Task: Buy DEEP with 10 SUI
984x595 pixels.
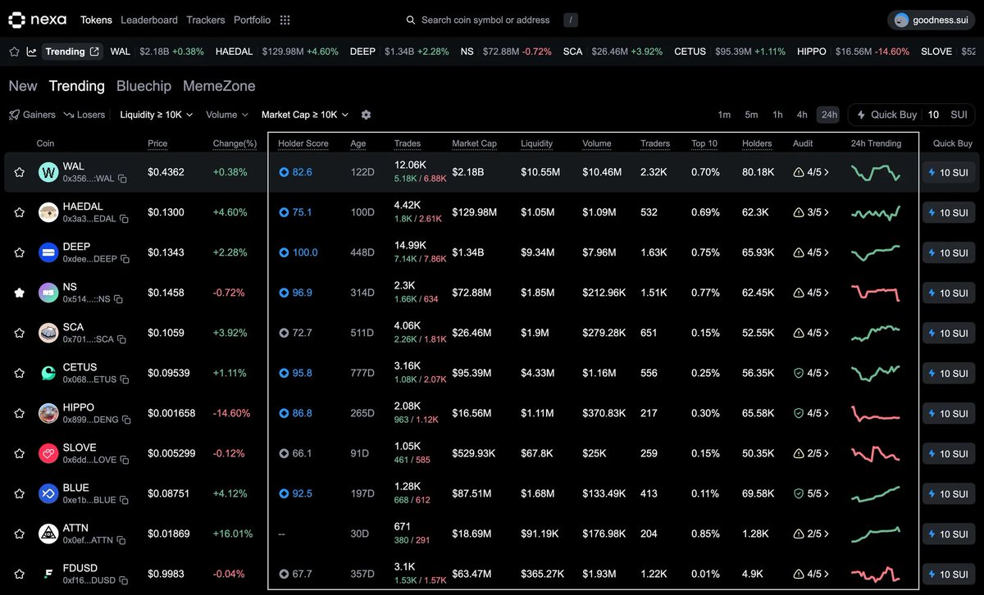Action: 949,252
